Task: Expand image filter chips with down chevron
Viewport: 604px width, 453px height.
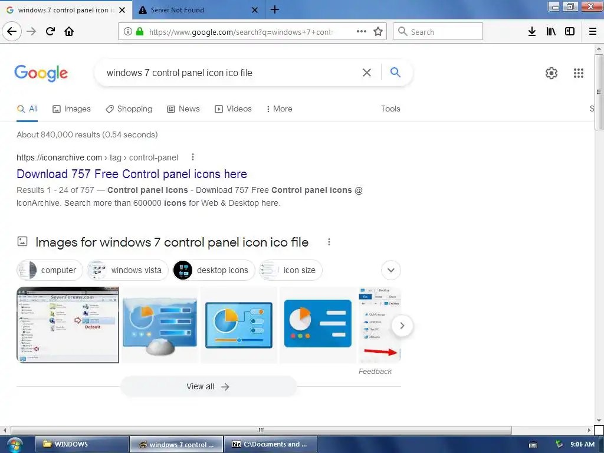Action: point(391,270)
